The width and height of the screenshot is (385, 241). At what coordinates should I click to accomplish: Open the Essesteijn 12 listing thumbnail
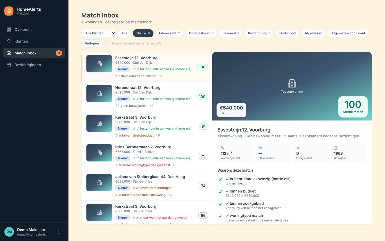click(x=99, y=64)
